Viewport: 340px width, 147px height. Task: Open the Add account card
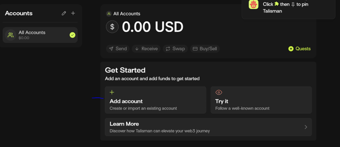[x=155, y=100]
